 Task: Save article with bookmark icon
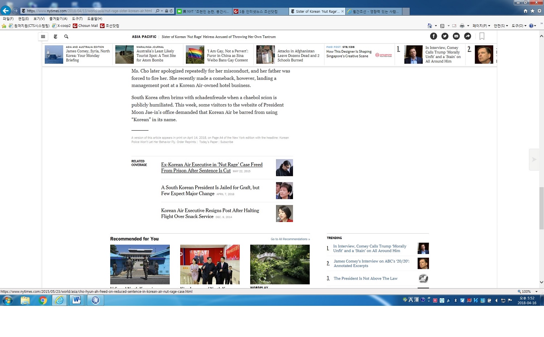[482, 36]
